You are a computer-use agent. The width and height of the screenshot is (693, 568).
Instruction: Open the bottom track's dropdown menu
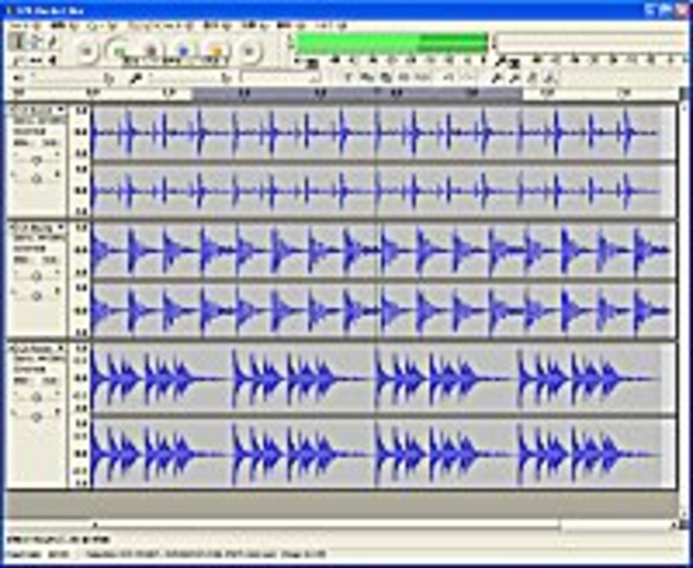(59, 347)
